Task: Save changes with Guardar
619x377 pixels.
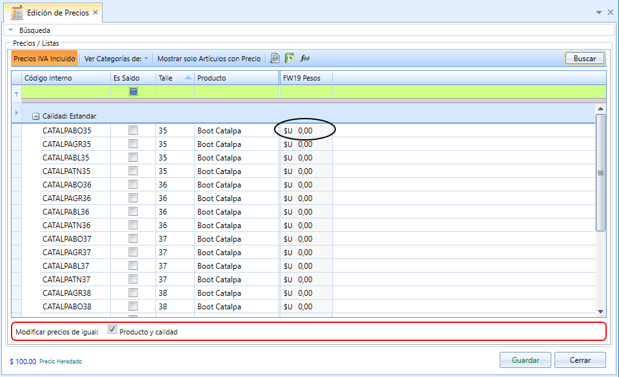Action: pos(525,360)
